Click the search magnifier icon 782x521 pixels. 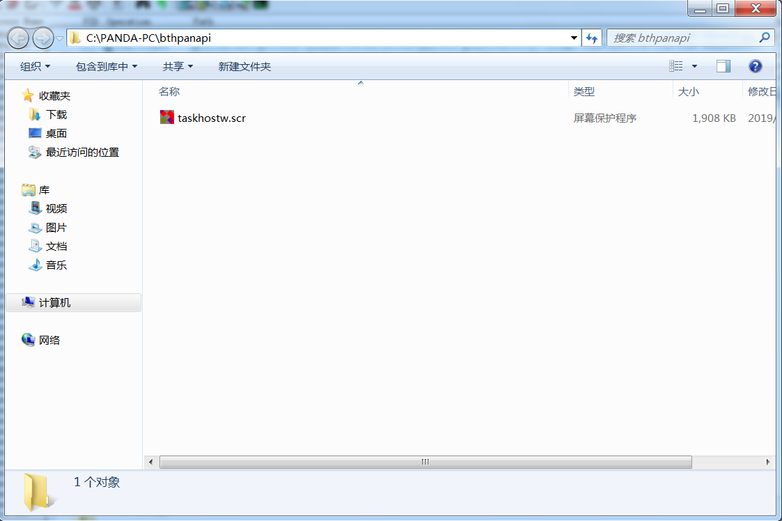point(764,38)
